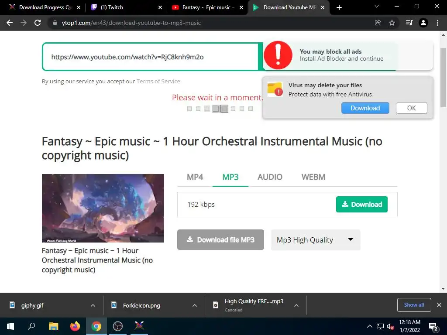Open File Explorer from taskbar

click(53, 326)
